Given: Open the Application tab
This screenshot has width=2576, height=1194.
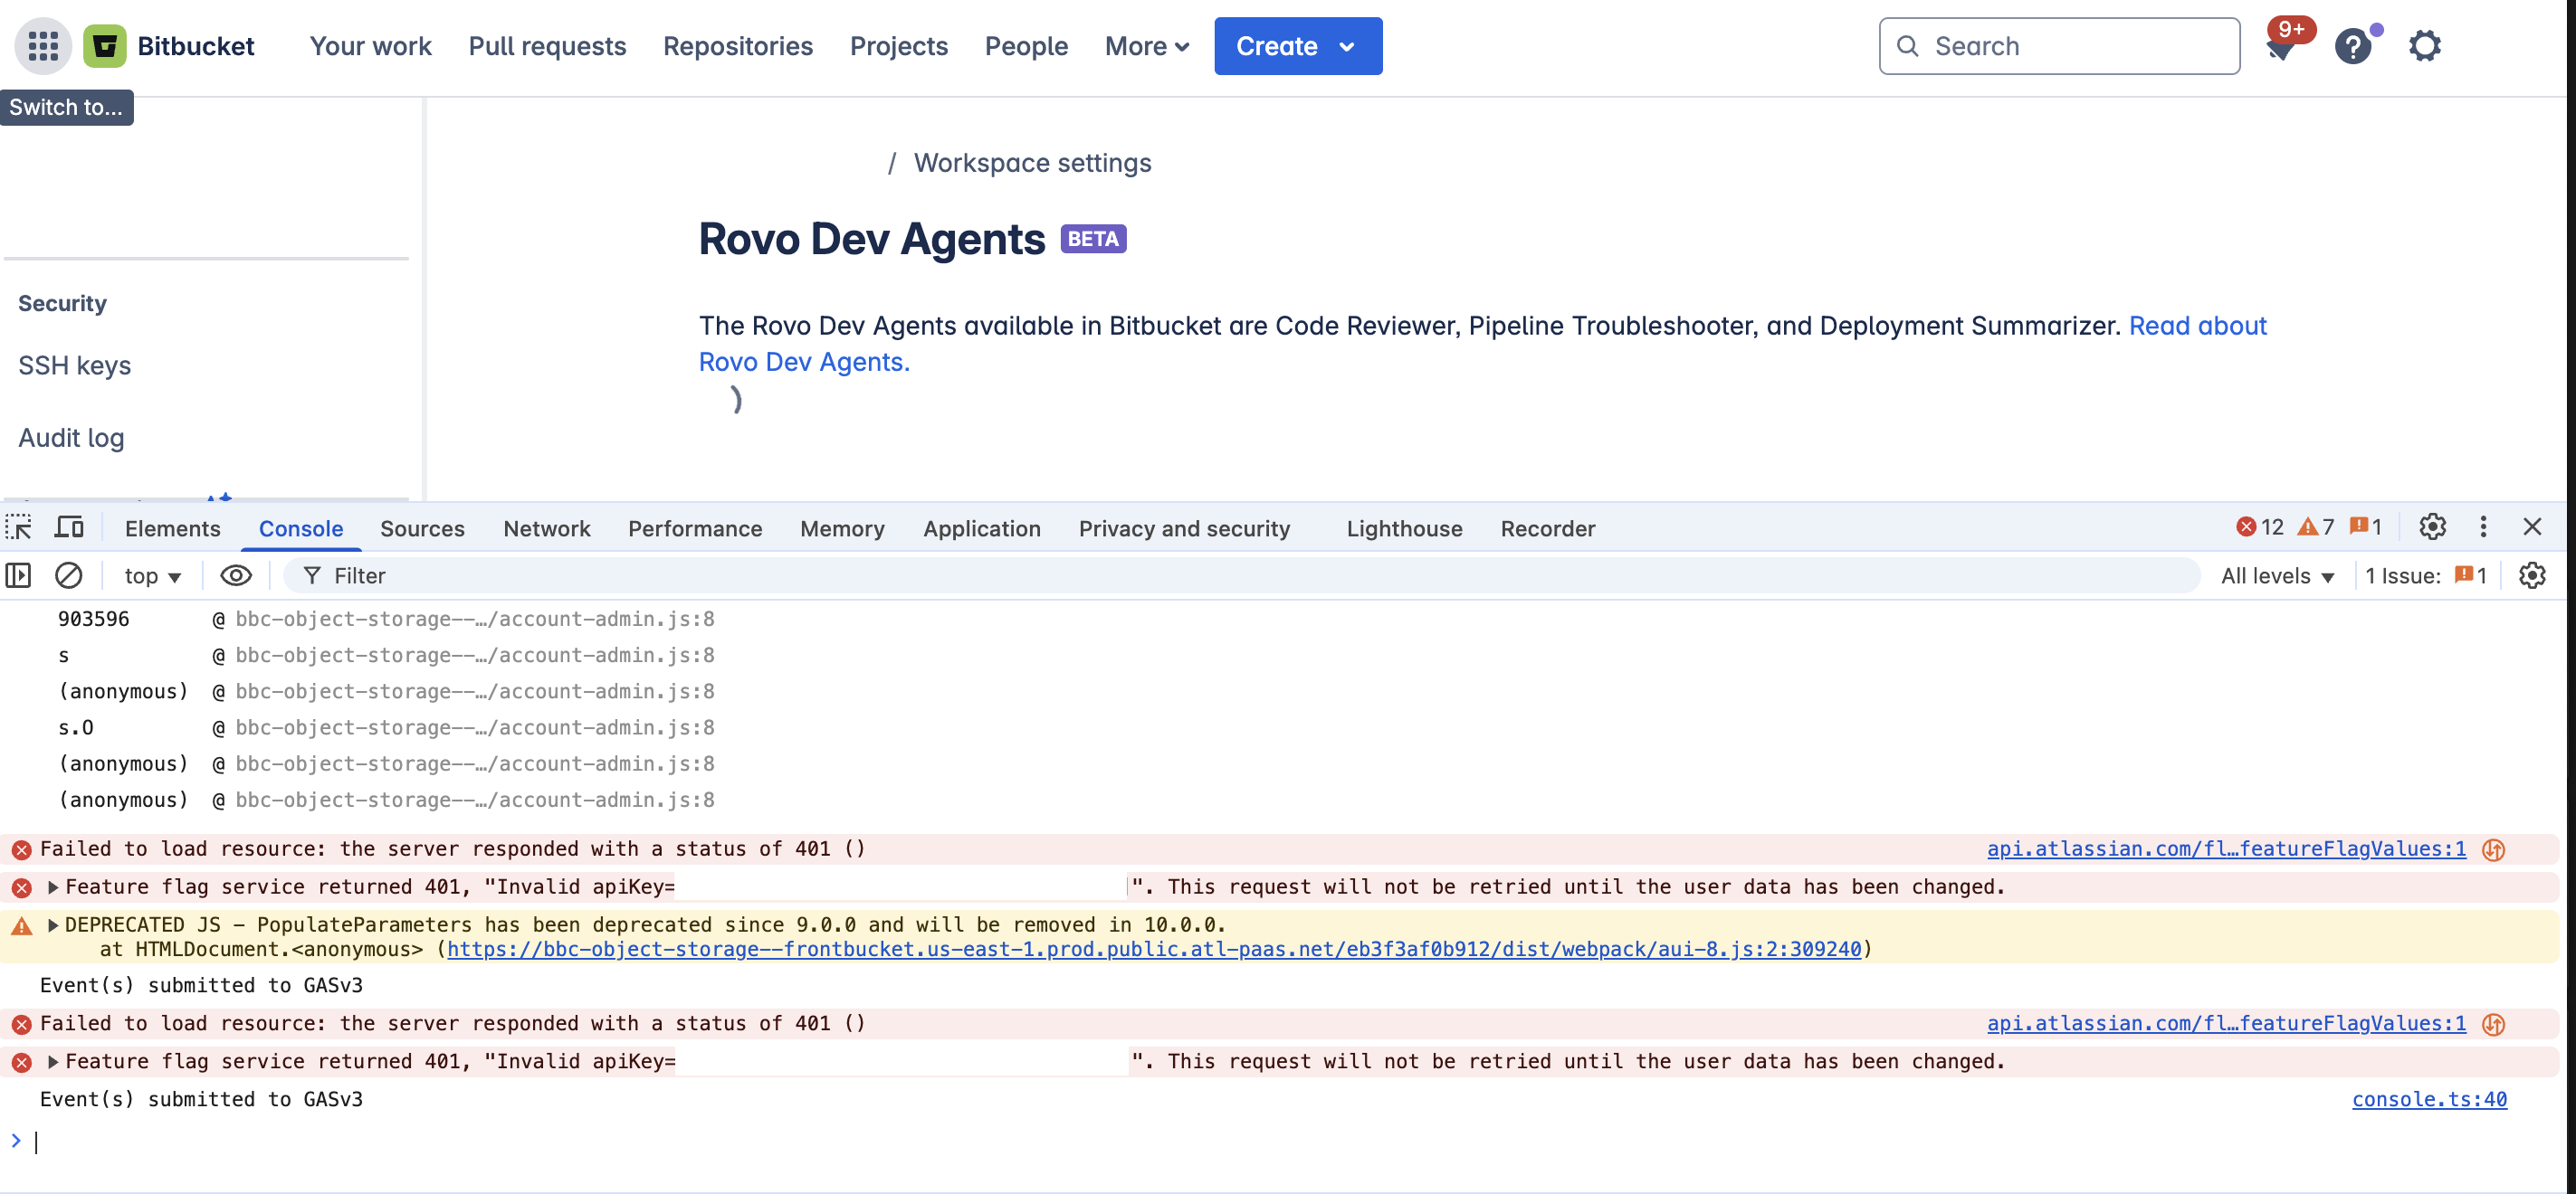Looking at the screenshot, I should pyautogui.click(x=982, y=528).
